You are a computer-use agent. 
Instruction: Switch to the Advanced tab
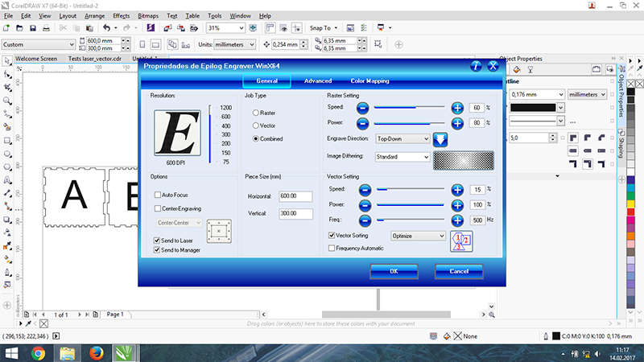click(318, 81)
